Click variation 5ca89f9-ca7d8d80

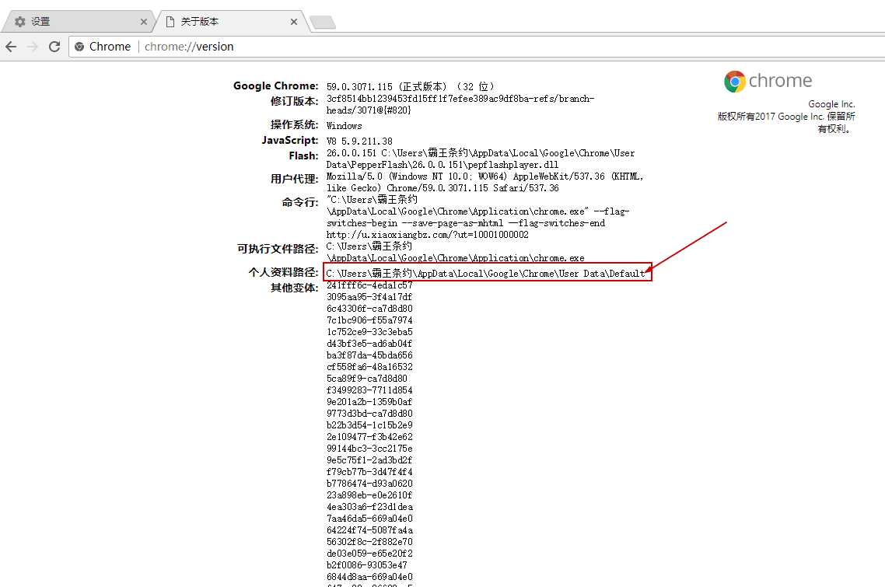coord(367,379)
